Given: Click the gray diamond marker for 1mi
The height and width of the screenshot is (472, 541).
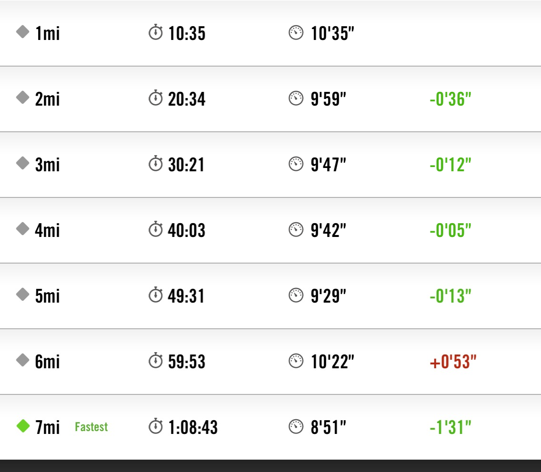Looking at the screenshot, I should (23, 32).
